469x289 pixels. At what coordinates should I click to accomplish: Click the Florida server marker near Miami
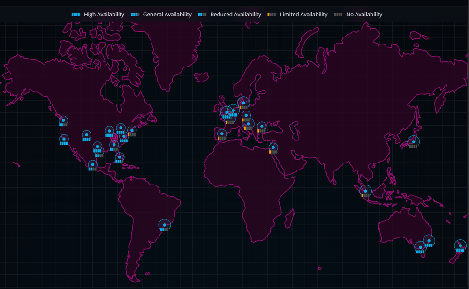coord(119,157)
